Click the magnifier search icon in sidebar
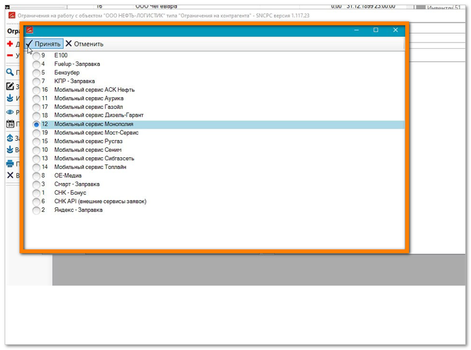 tap(10, 72)
